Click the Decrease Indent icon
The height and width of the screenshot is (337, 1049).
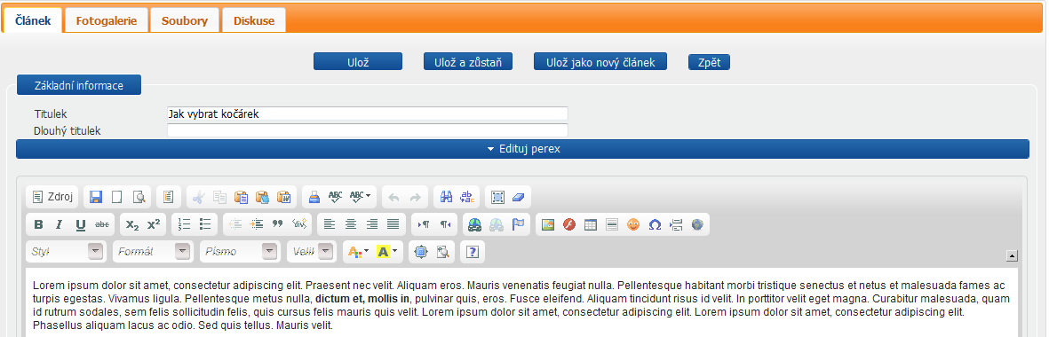tap(234, 225)
